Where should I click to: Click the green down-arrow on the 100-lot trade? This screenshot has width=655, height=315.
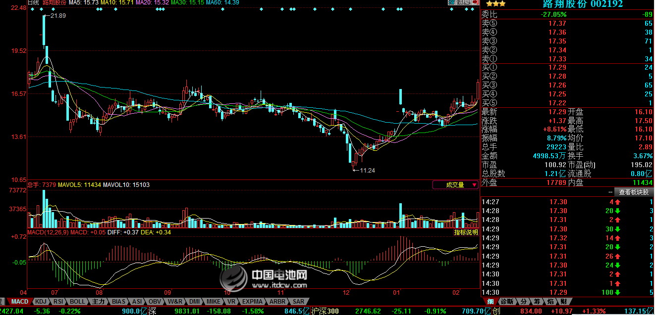click(617, 292)
